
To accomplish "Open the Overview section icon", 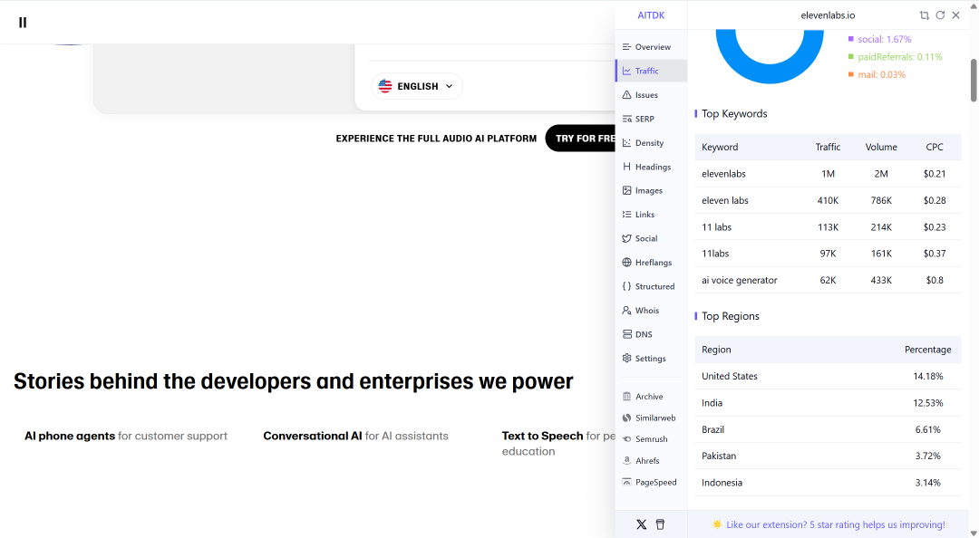I will (x=626, y=47).
